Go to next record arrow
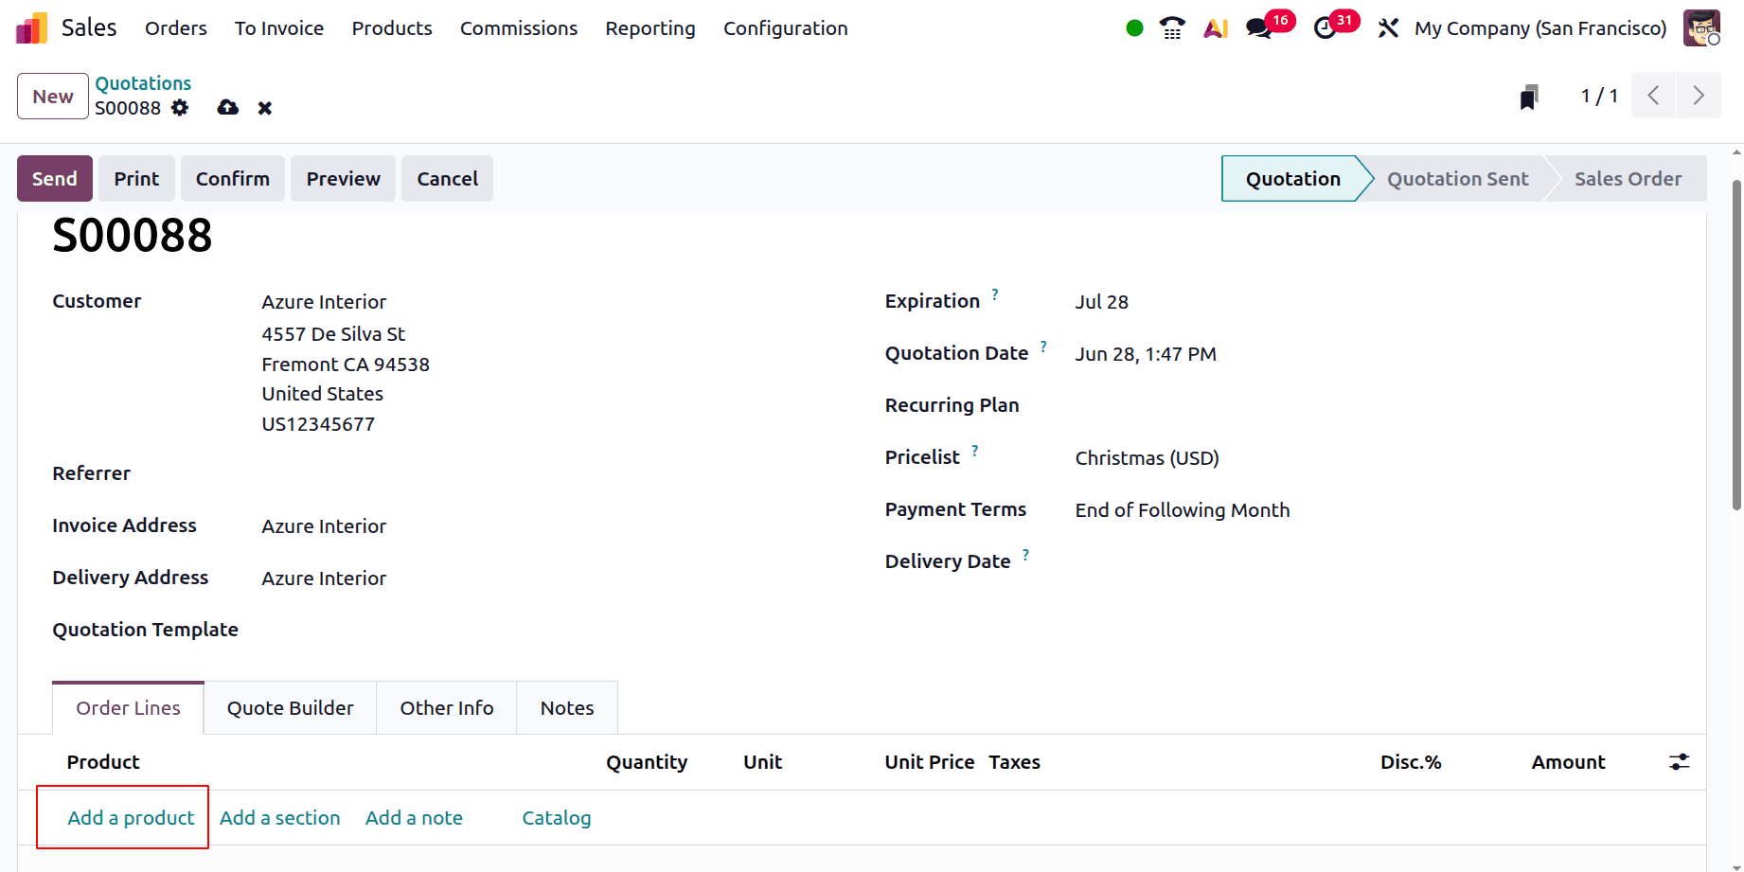The width and height of the screenshot is (1744, 872). pos(1699,96)
